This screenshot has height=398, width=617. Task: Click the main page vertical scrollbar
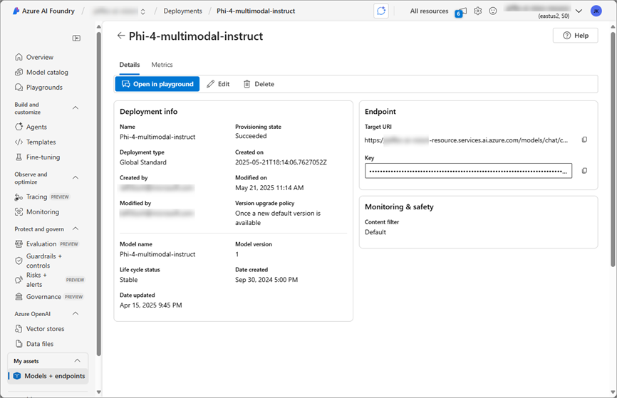click(613, 150)
